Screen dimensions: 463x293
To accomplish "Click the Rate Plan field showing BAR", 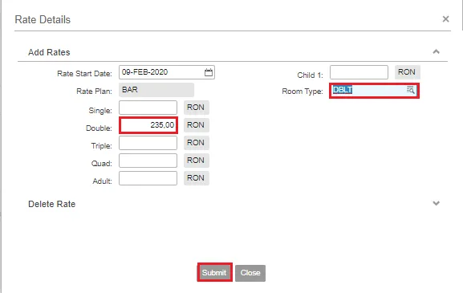I will (x=156, y=90).
